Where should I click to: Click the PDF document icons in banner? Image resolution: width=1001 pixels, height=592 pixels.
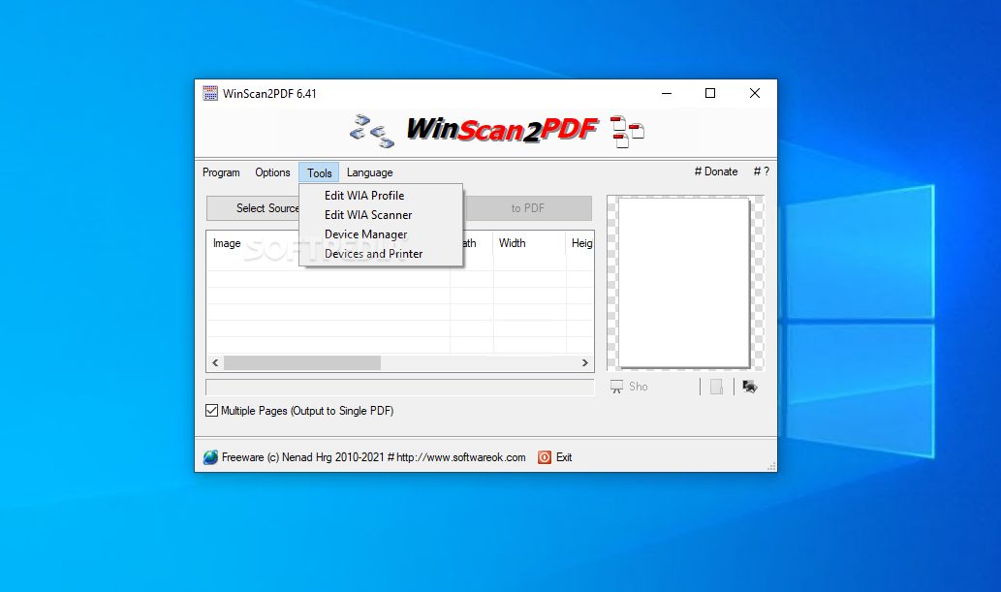pyautogui.click(x=627, y=132)
